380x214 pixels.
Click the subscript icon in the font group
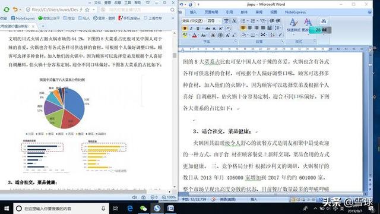tap(214, 29)
